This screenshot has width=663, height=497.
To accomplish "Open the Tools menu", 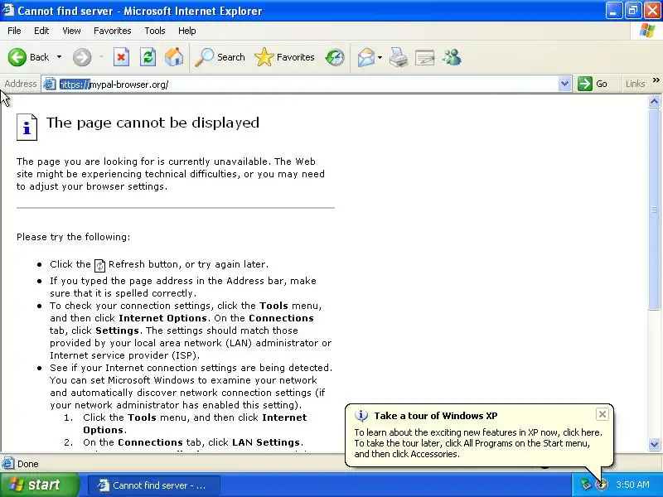I will [x=155, y=31].
